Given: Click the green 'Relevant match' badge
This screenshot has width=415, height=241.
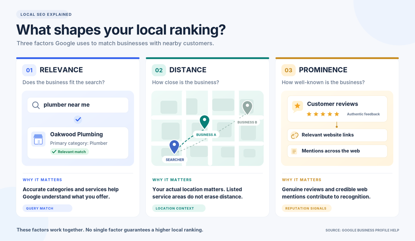Looking at the screenshot, I should coord(69,151).
